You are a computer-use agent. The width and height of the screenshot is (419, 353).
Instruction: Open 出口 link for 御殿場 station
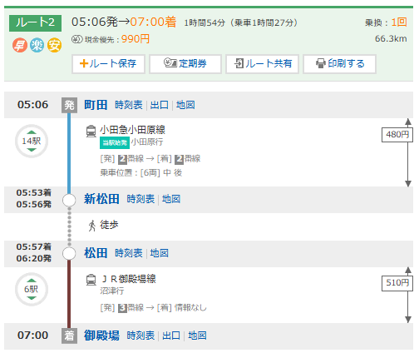(171, 336)
